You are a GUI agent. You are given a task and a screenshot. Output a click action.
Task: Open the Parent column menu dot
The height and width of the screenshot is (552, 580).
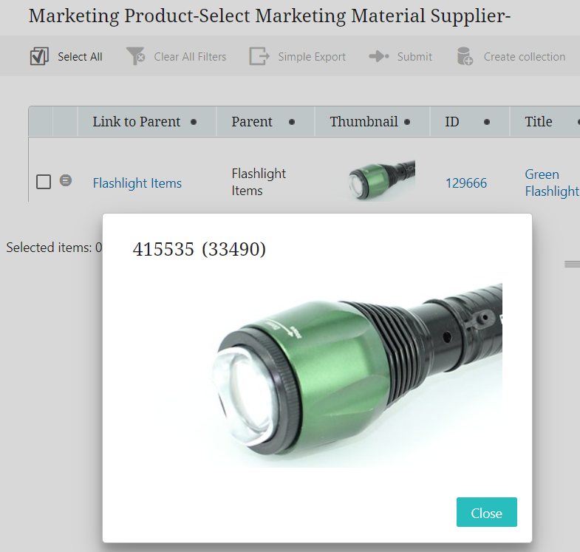click(292, 122)
